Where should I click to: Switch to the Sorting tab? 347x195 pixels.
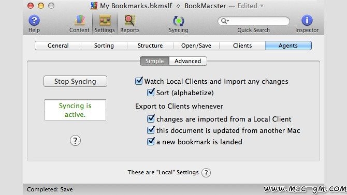pos(104,46)
